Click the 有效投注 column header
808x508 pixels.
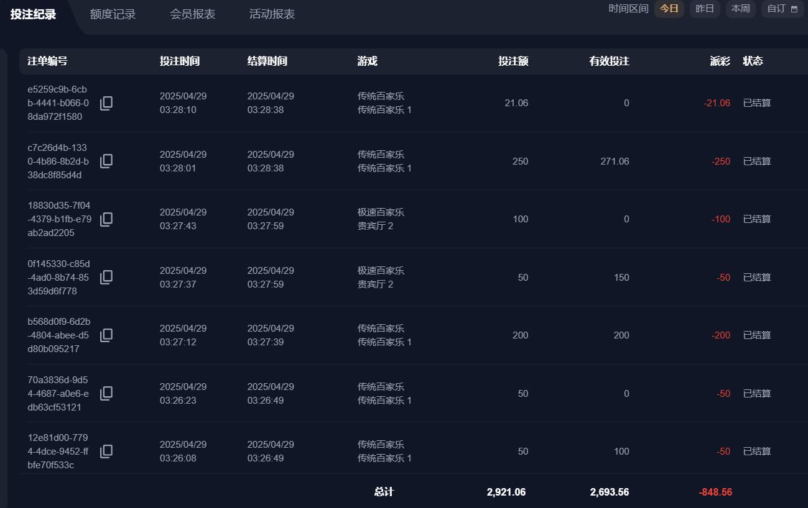tap(609, 61)
